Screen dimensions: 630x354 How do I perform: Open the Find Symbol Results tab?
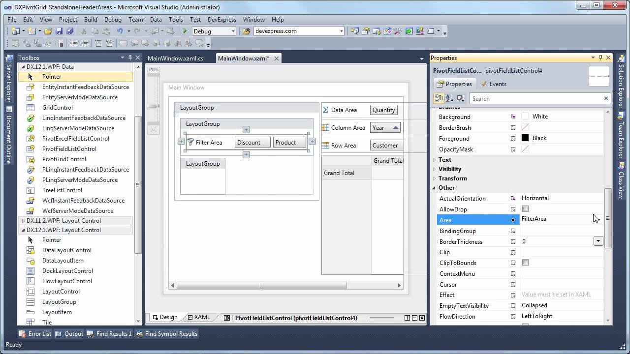pyautogui.click(x=166, y=334)
